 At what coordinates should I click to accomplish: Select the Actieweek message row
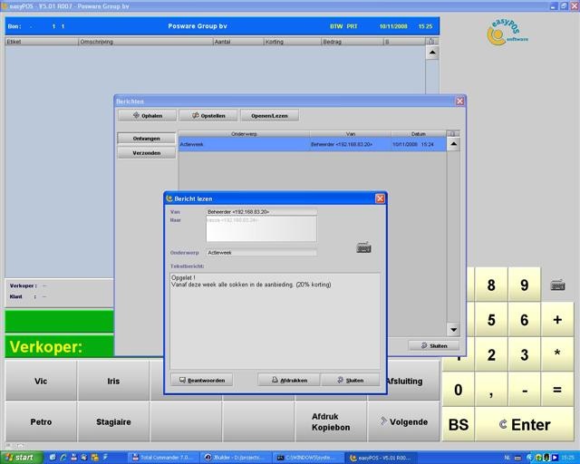point(312,144)
